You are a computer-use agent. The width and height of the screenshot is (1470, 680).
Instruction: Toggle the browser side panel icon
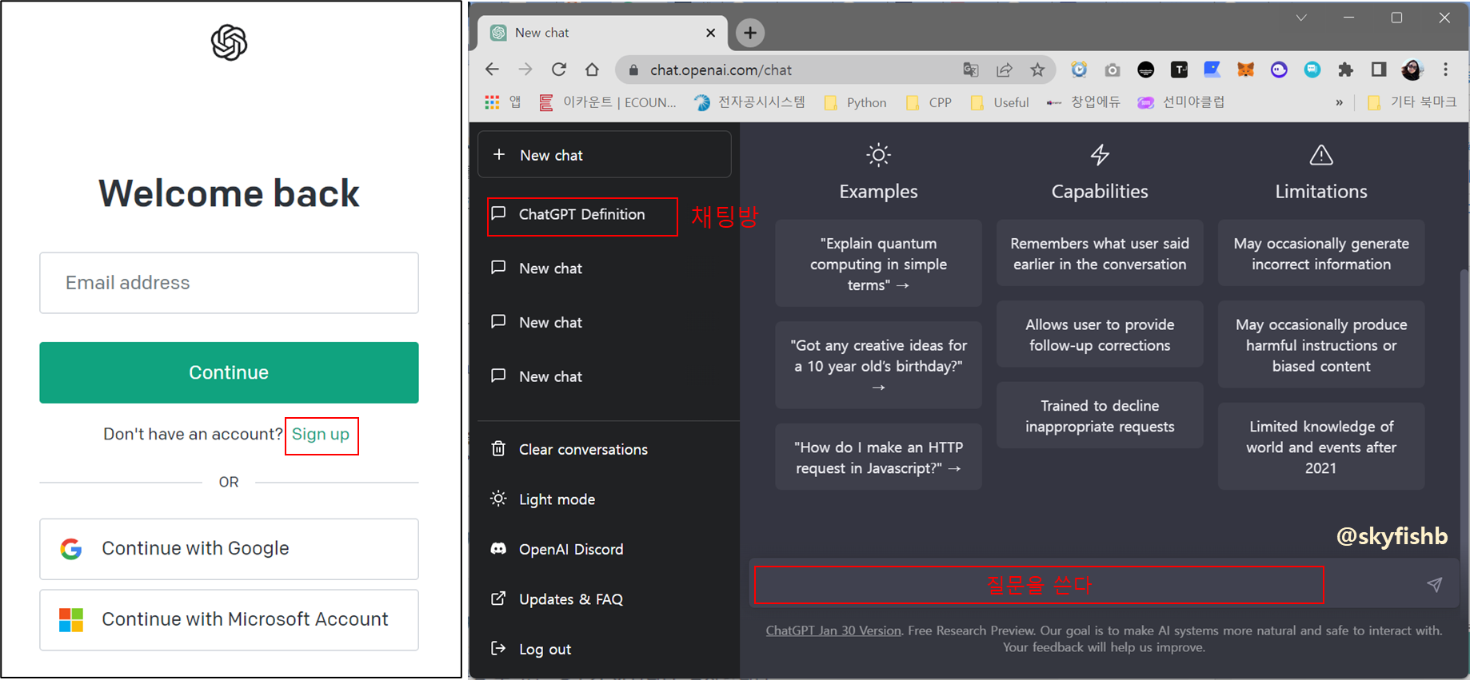1379,70
